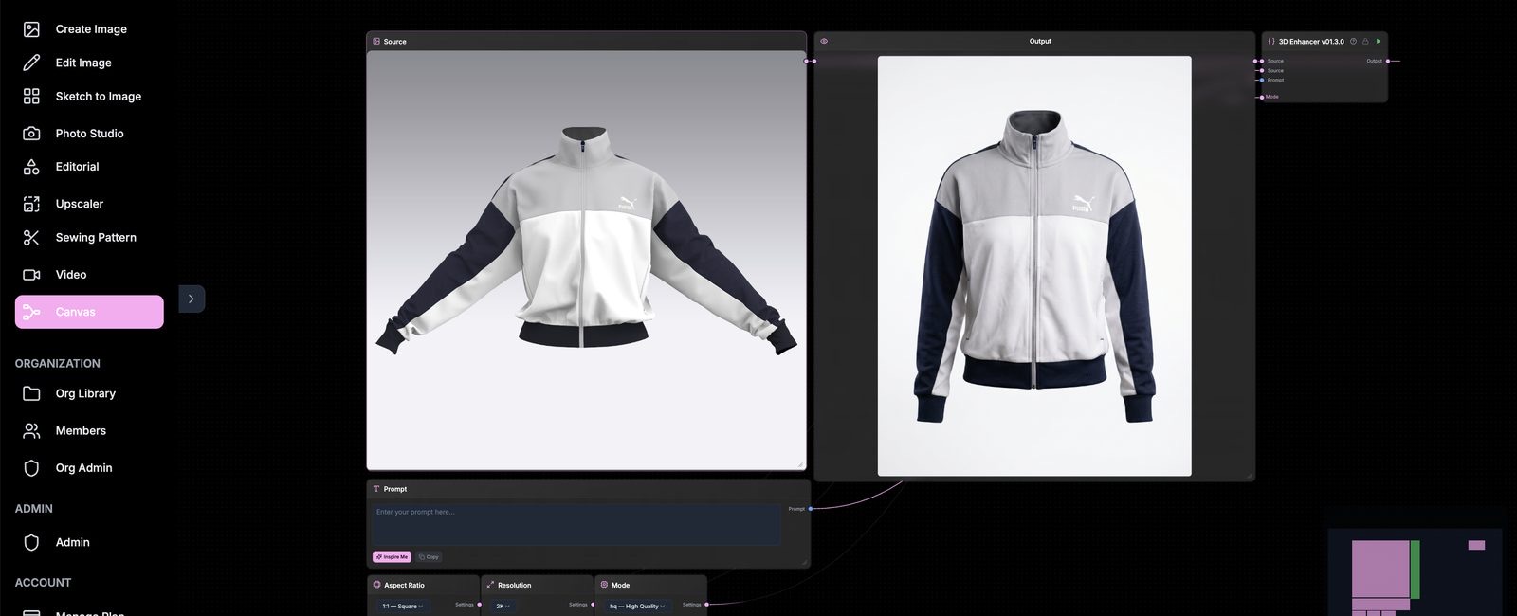Image resolution: width=1517 pixels, height=616 pixels.
Task: Click the Sewing Pattern scissors icon
Action: coord(31,238)
